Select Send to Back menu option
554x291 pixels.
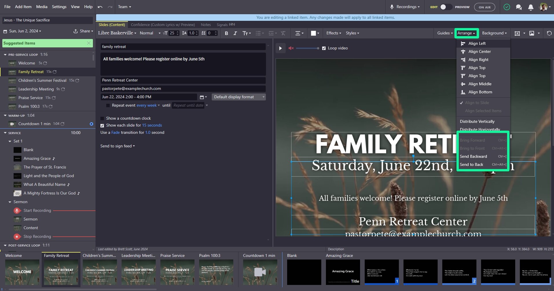472,165
